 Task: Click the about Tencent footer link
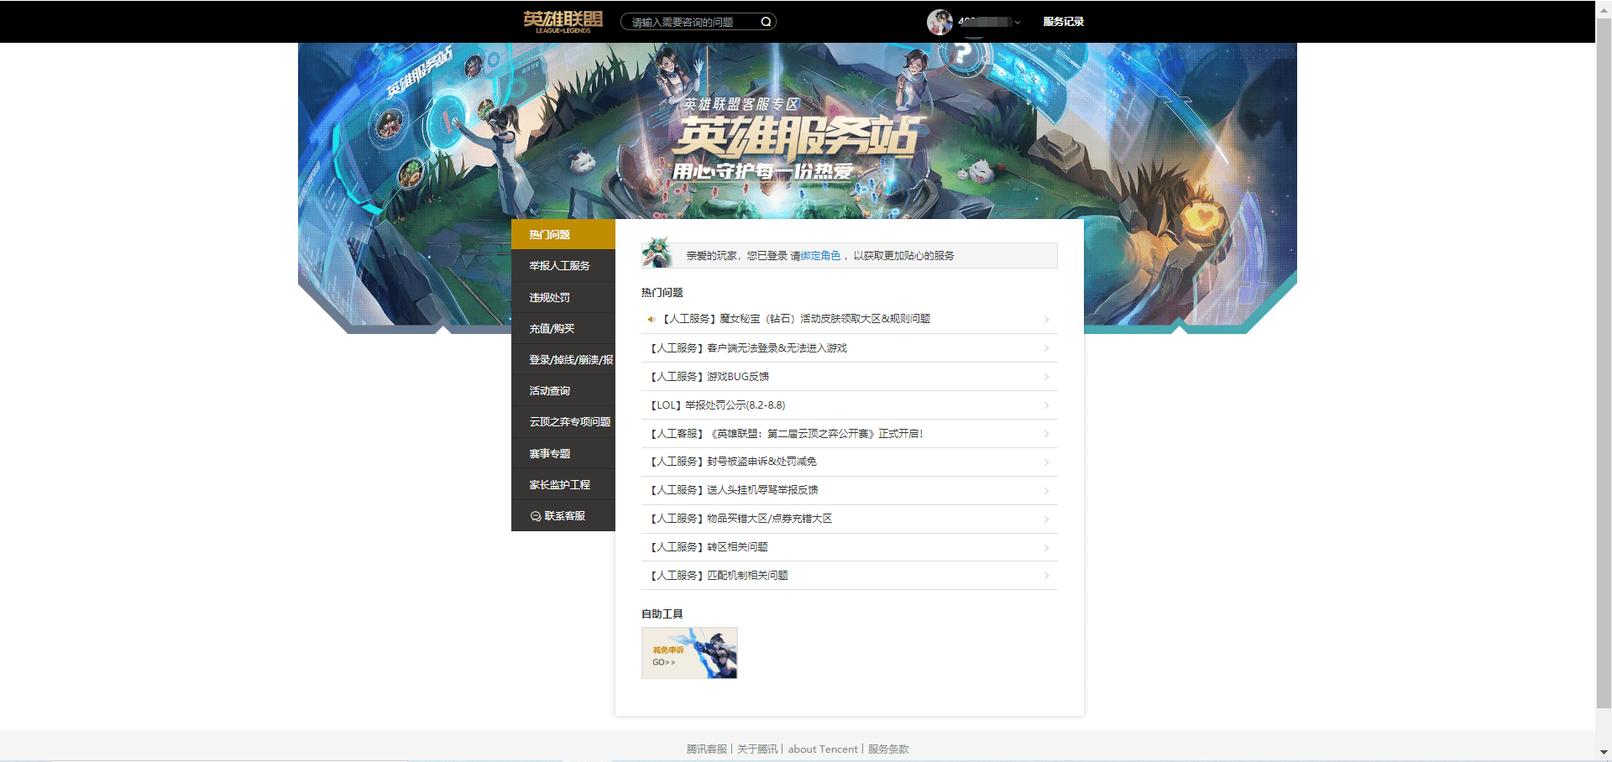click(x=822, y=749)
